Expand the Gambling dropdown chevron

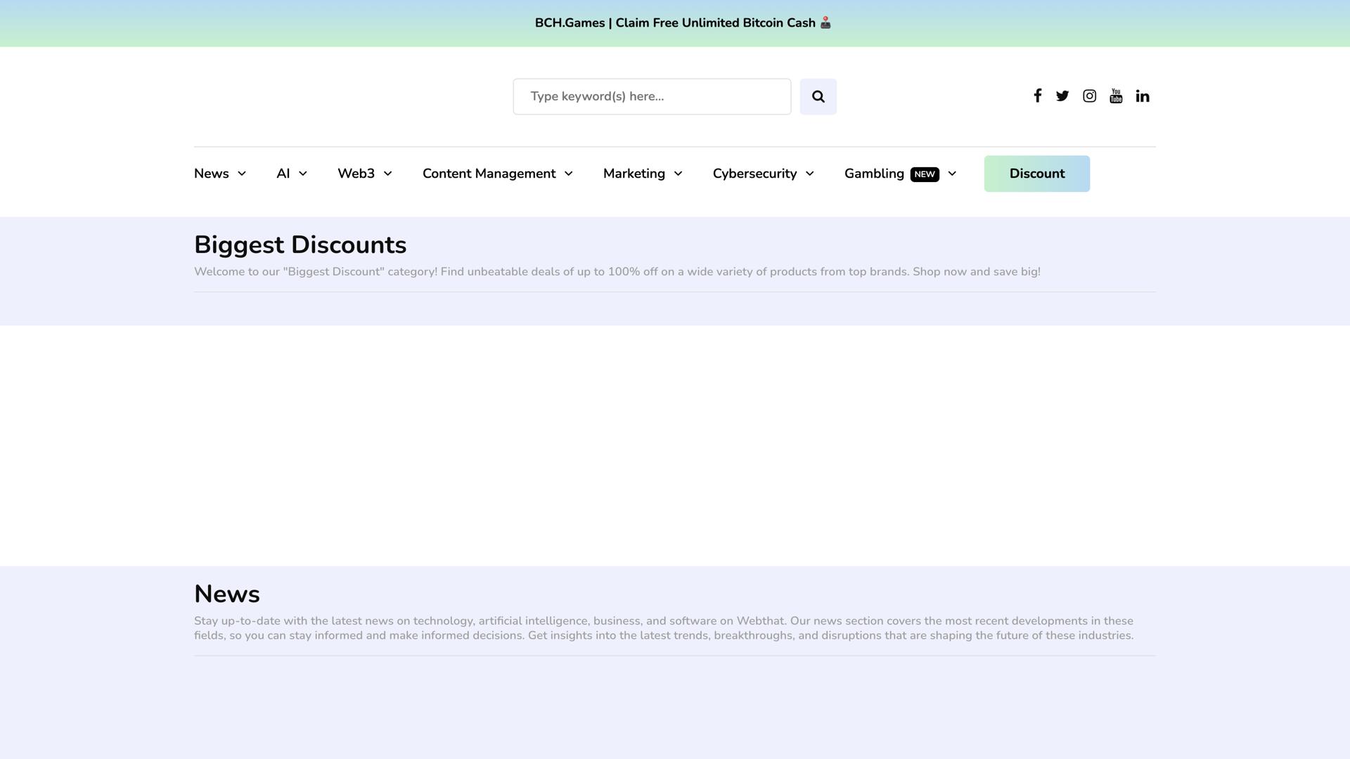point(952,174)
